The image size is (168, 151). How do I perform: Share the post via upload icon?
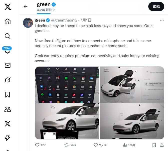[x=162, y=145]
